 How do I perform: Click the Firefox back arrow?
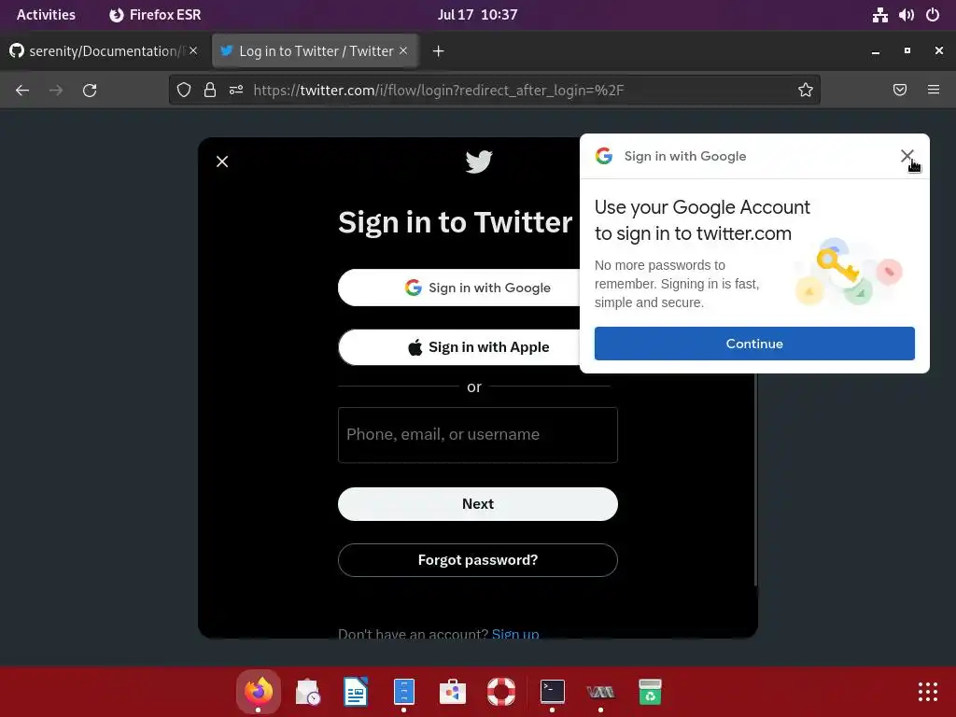click(22, 91)
